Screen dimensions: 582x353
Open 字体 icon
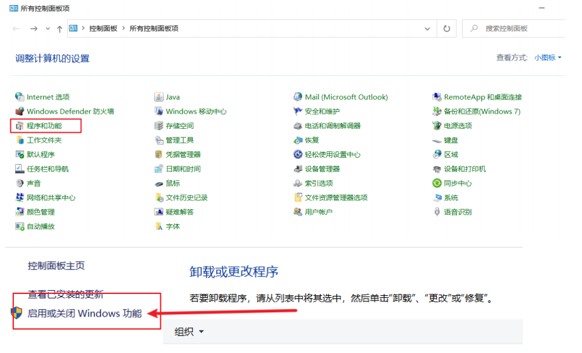pyautogui.click(x=159, y=227)
